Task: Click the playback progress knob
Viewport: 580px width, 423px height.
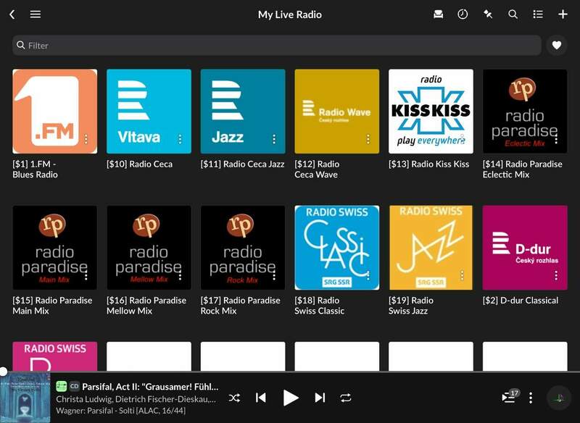Action: pyautogui.click(x=3, y=372)
